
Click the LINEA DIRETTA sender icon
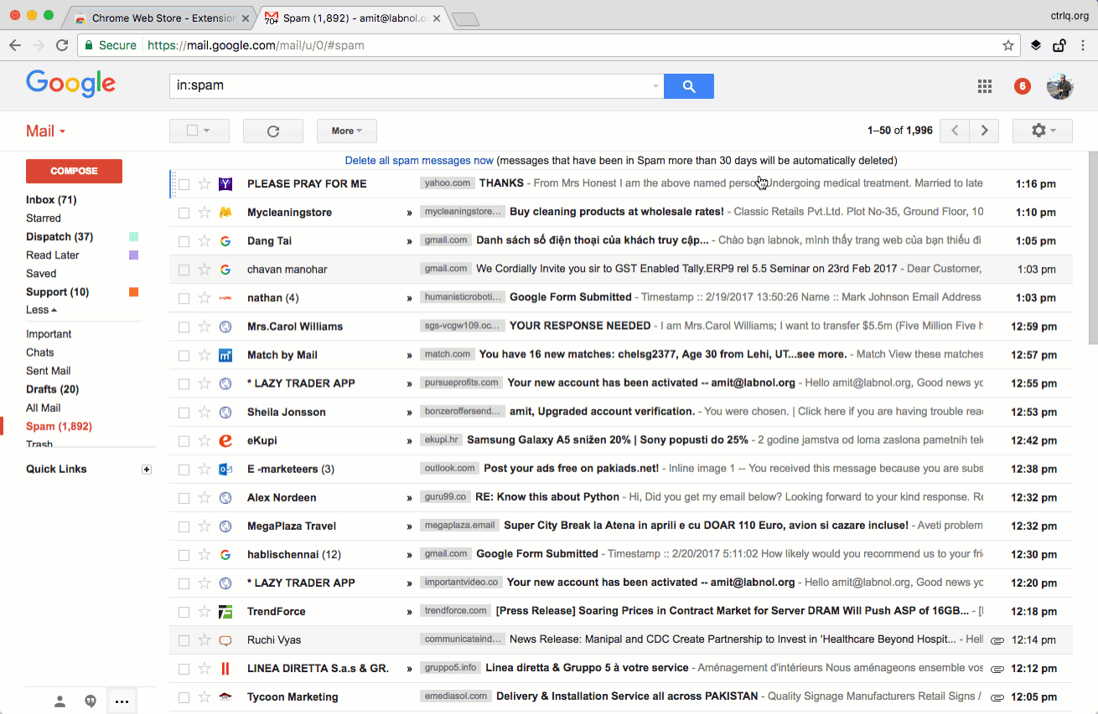point(225,668)
